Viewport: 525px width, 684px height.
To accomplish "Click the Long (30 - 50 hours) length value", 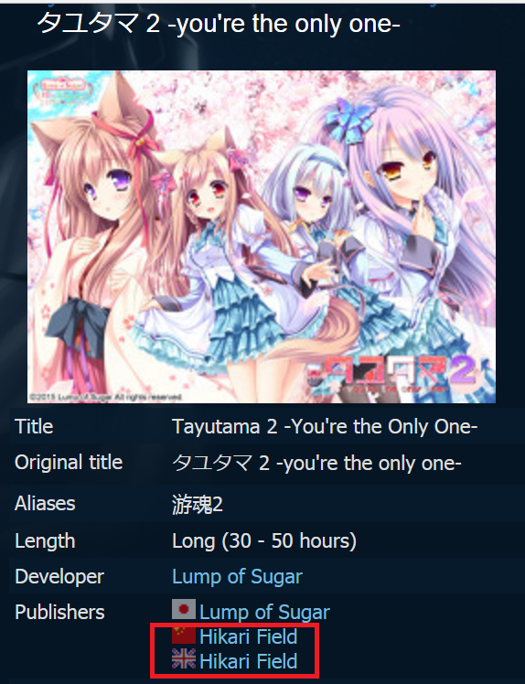I will pos(264,541).
